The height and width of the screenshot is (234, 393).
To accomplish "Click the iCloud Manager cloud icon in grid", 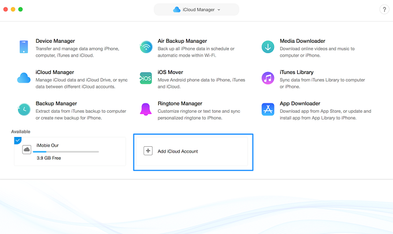I will (x=24, y=78).
